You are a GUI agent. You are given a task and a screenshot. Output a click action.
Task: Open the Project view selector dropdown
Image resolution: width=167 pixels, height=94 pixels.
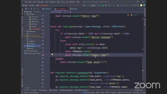(27, 9)
